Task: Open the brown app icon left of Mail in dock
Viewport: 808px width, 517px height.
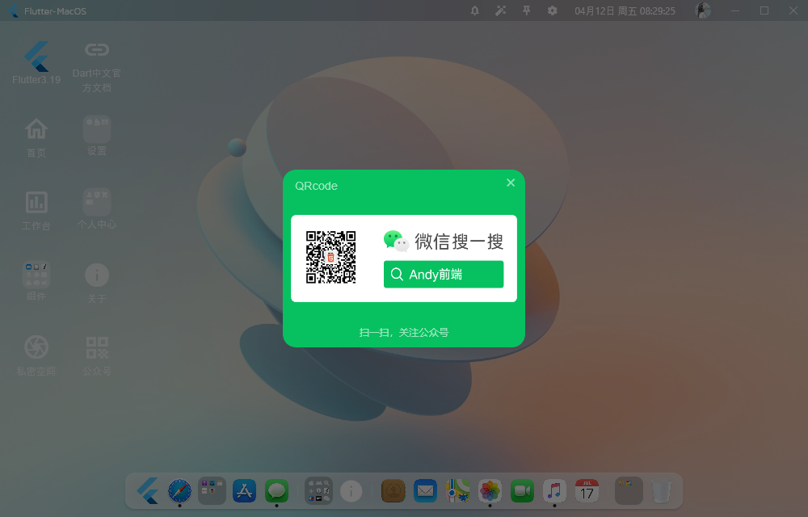Action: tap(393, 490)
